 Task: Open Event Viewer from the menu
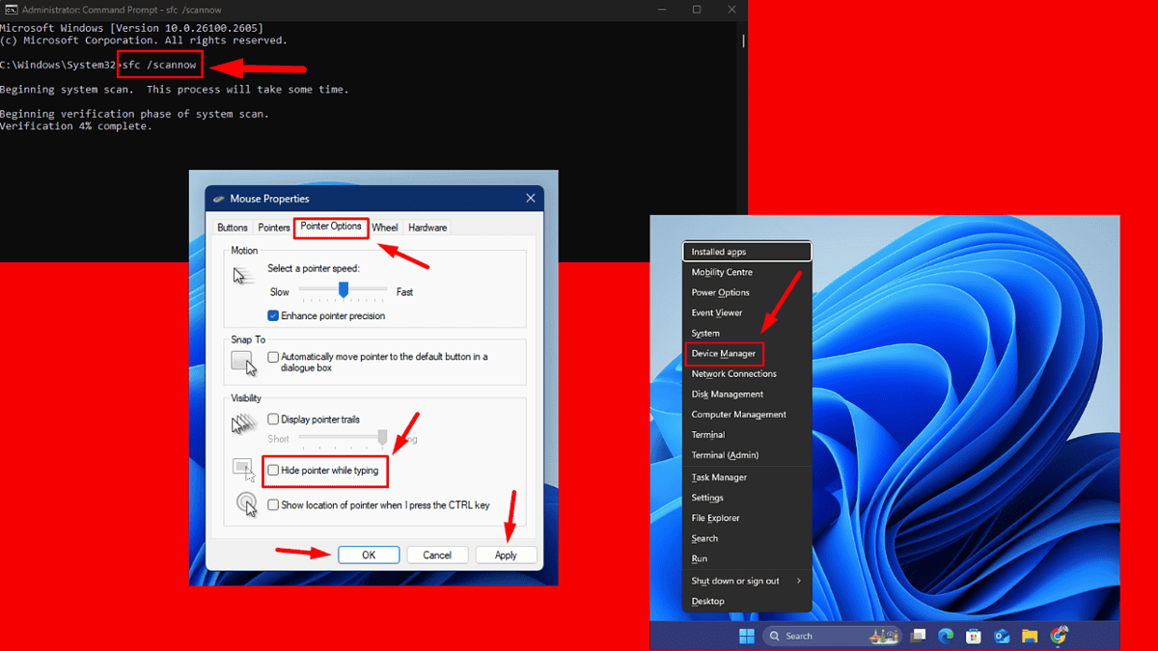pos(747,312)
